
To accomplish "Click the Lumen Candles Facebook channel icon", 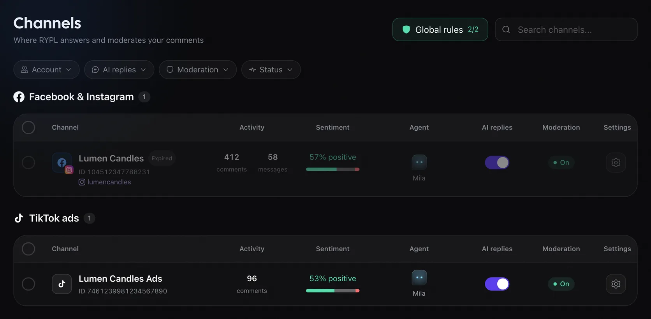I will click(x=62, y=163).
